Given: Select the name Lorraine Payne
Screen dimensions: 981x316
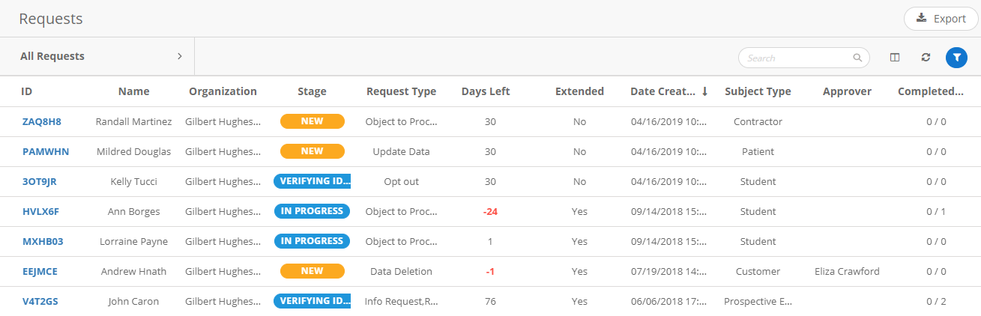Looking at the screenshot, I should [x=134, y=241].
